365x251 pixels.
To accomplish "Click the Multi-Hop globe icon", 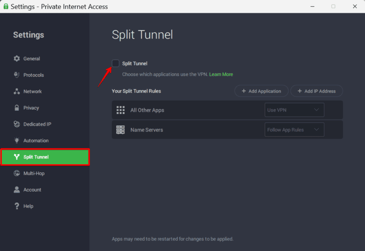I will click(x=17, y=174).
